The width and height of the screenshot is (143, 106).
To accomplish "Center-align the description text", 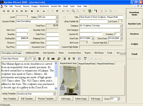I will pyautogui.click(x=69, y=59).
